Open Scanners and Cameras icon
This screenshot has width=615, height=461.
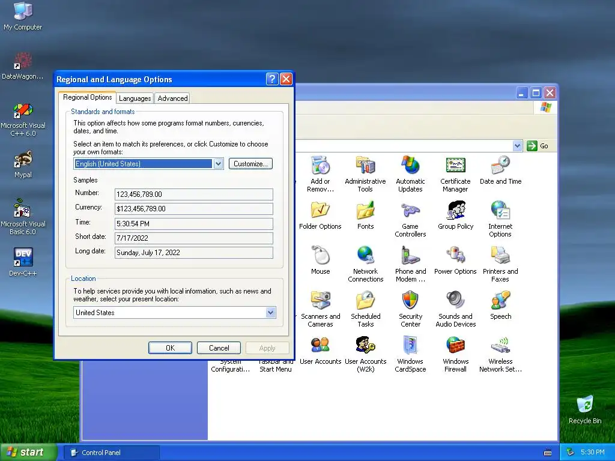click(321, 309)
